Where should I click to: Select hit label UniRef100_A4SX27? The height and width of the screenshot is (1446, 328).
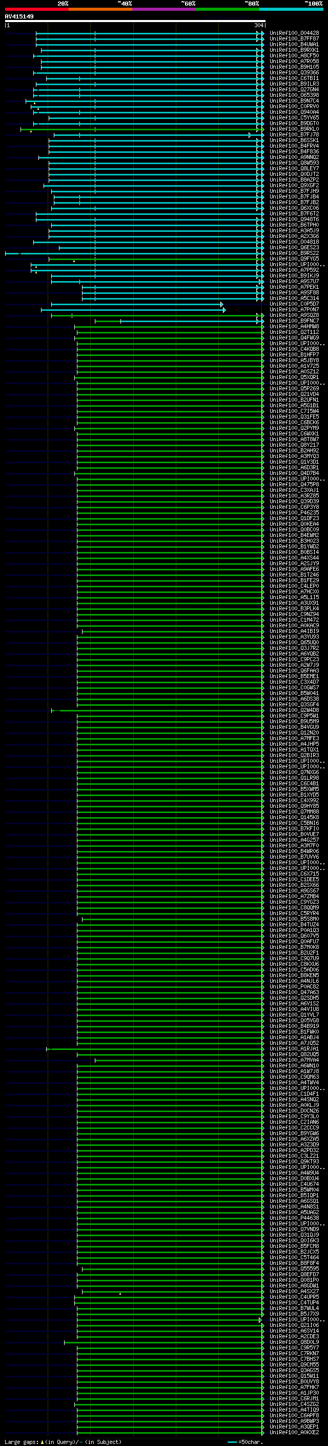point(294,1291)
